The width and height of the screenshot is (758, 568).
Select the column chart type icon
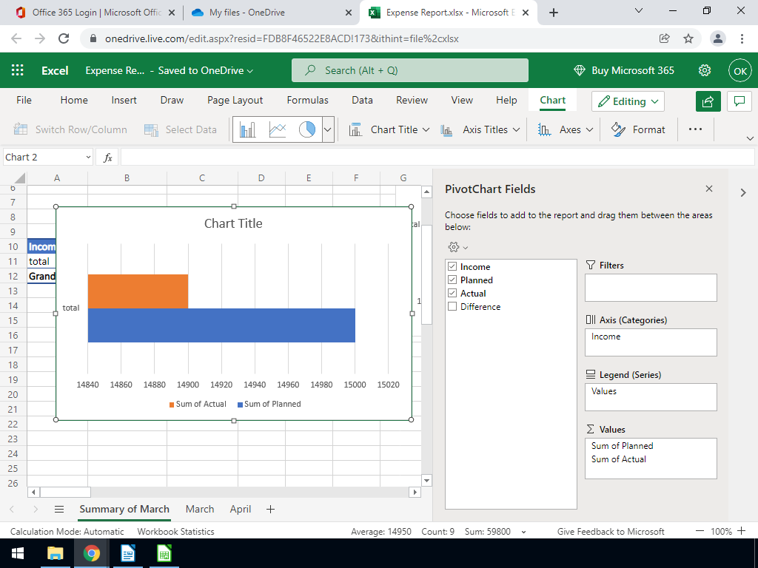click(x=248, y=129)
